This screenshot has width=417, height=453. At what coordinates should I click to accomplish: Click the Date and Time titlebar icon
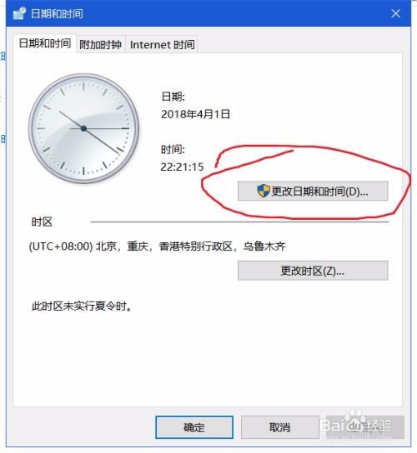pos(19,13)
